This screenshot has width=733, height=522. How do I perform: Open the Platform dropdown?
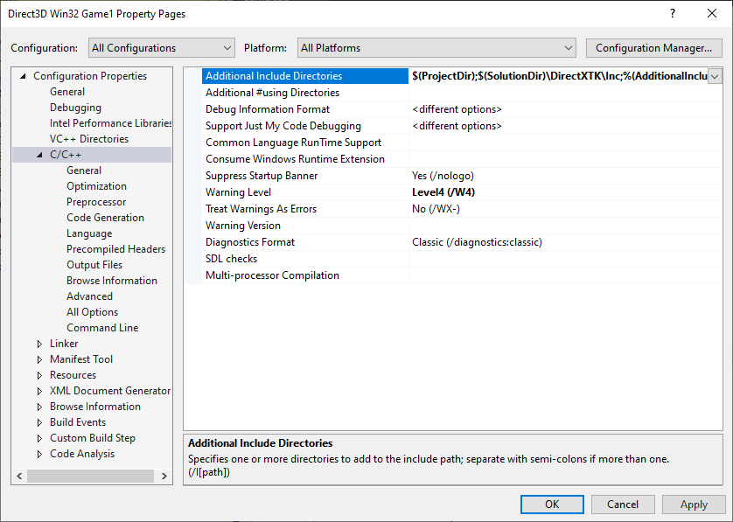pos(436,48)
